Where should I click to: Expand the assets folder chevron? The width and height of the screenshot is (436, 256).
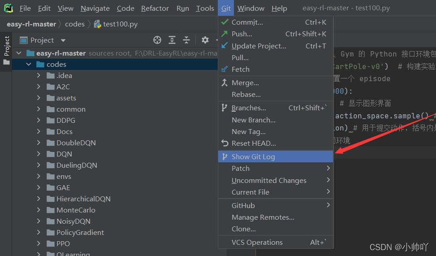(x=39, y=98)
